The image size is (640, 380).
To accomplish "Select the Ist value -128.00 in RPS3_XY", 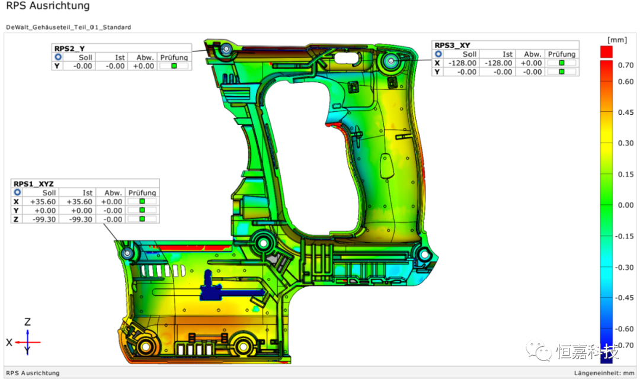I will click(498, 63).
